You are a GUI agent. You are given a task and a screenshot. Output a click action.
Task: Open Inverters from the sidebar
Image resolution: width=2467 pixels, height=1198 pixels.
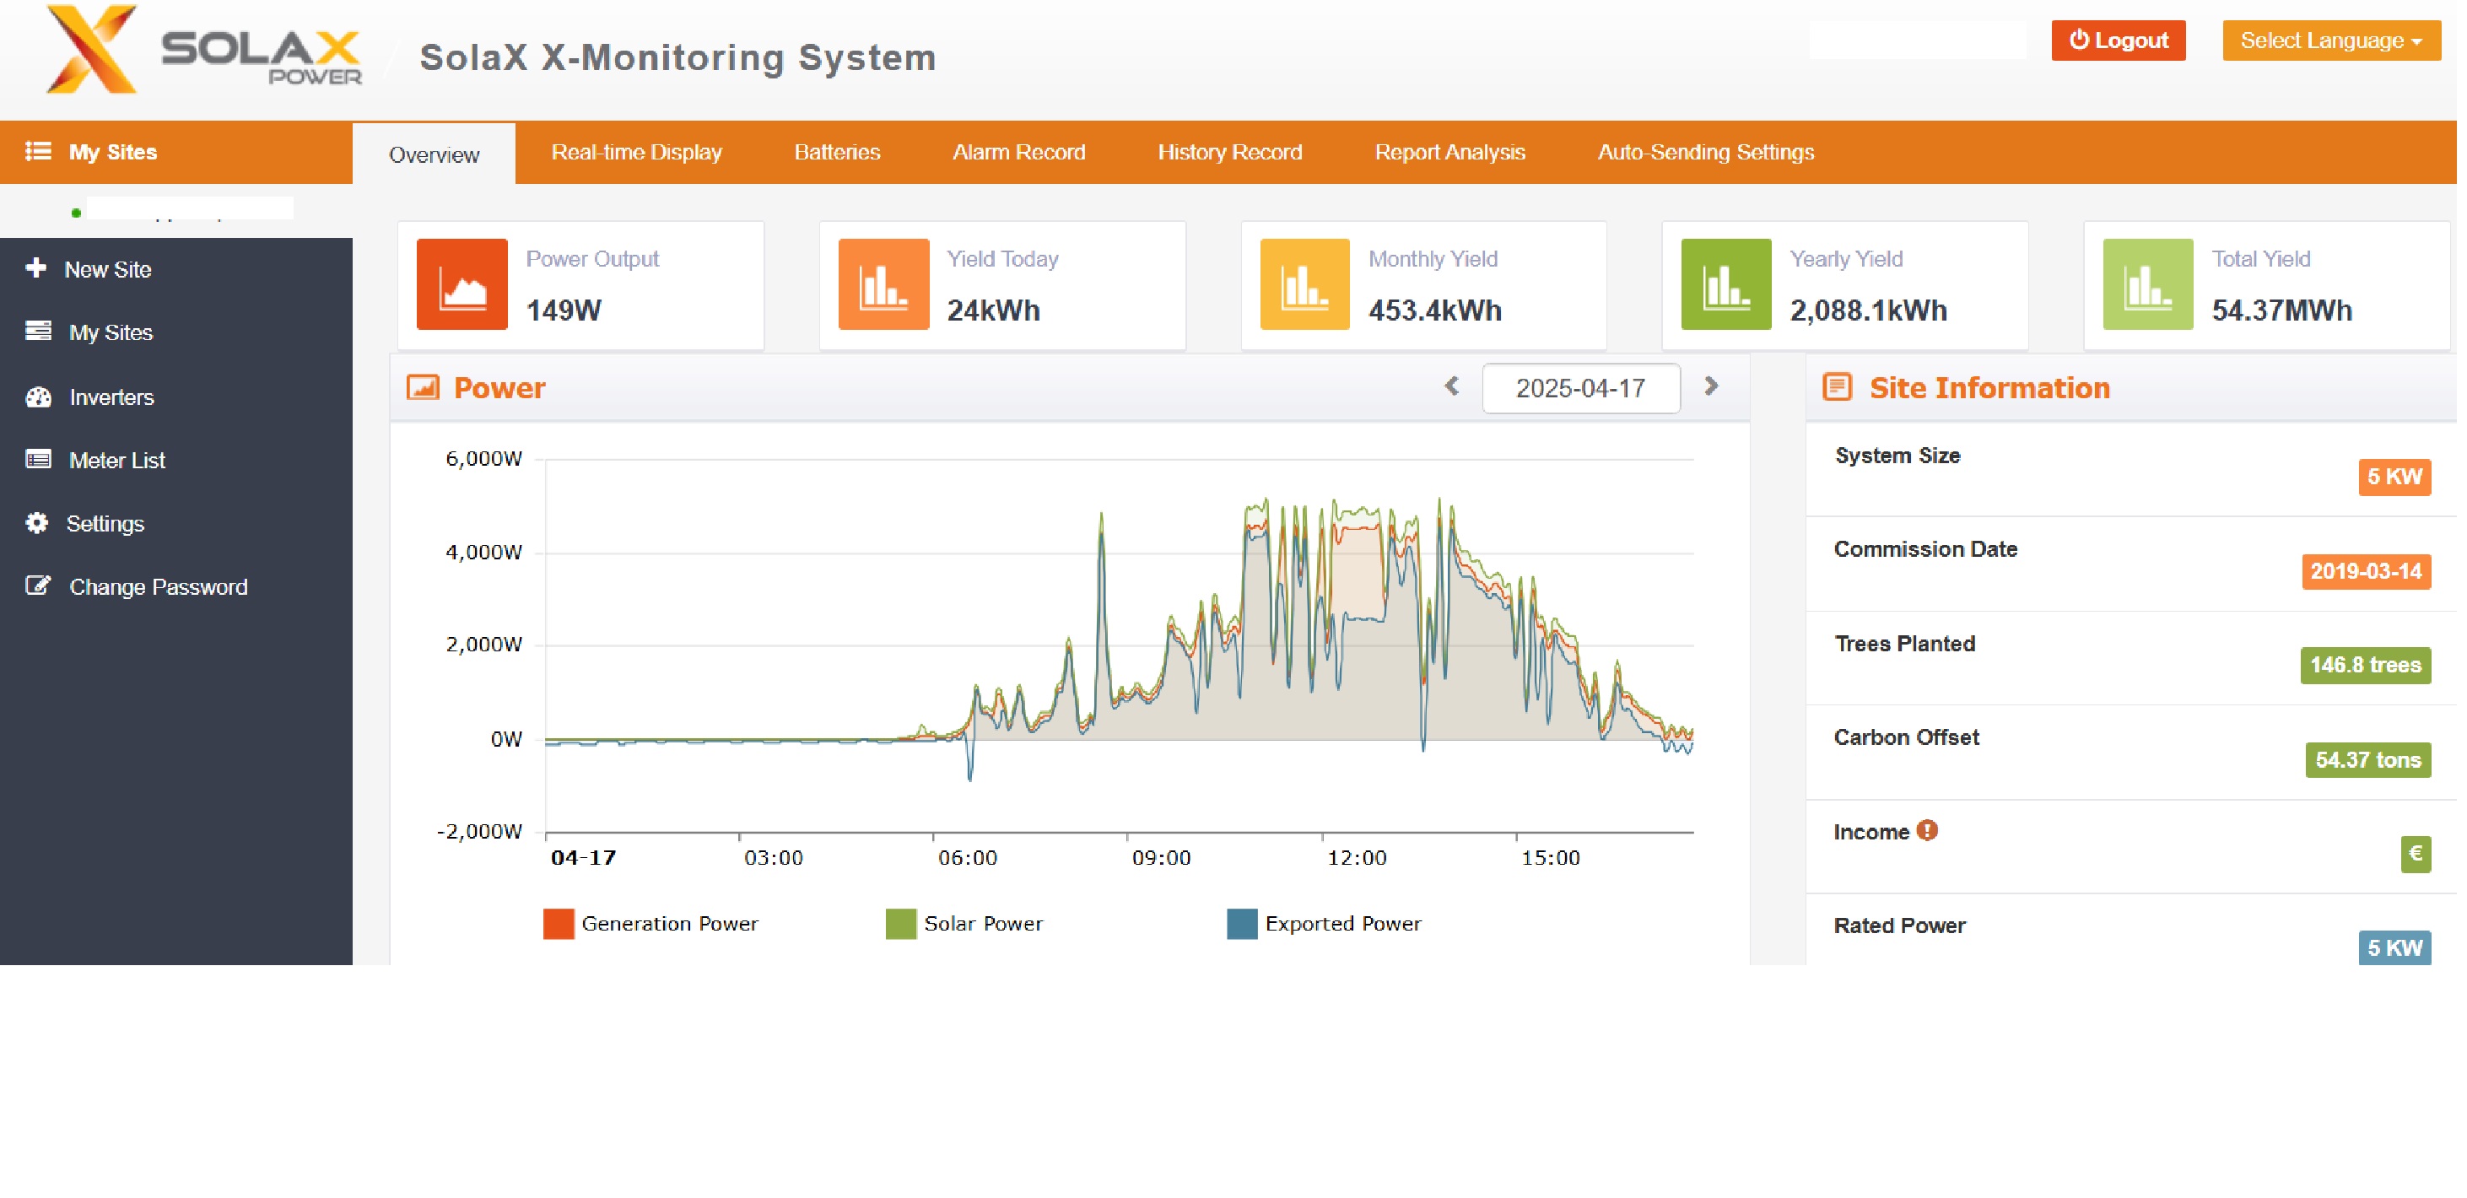[111, 397]
